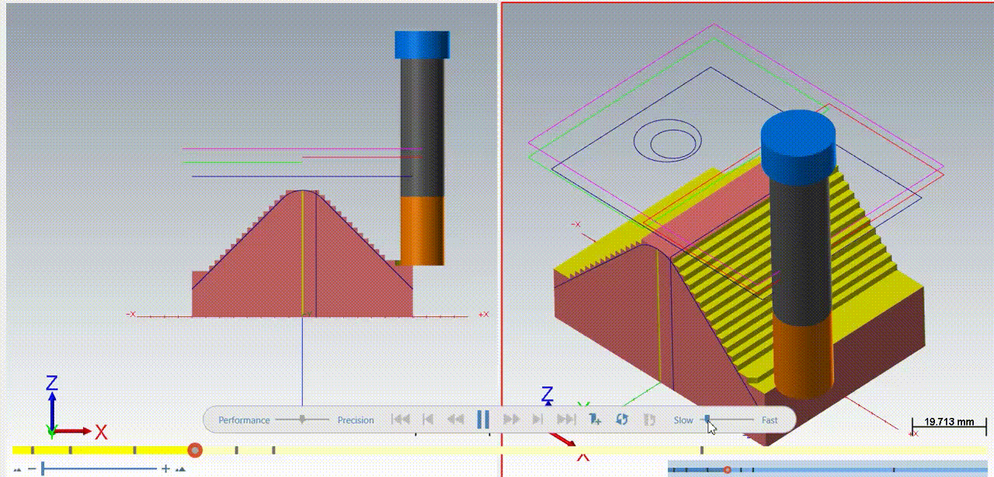Click the add-bookmark flag icon with plus
This screenshot has height=477, width=994.
tap(595, 420)
